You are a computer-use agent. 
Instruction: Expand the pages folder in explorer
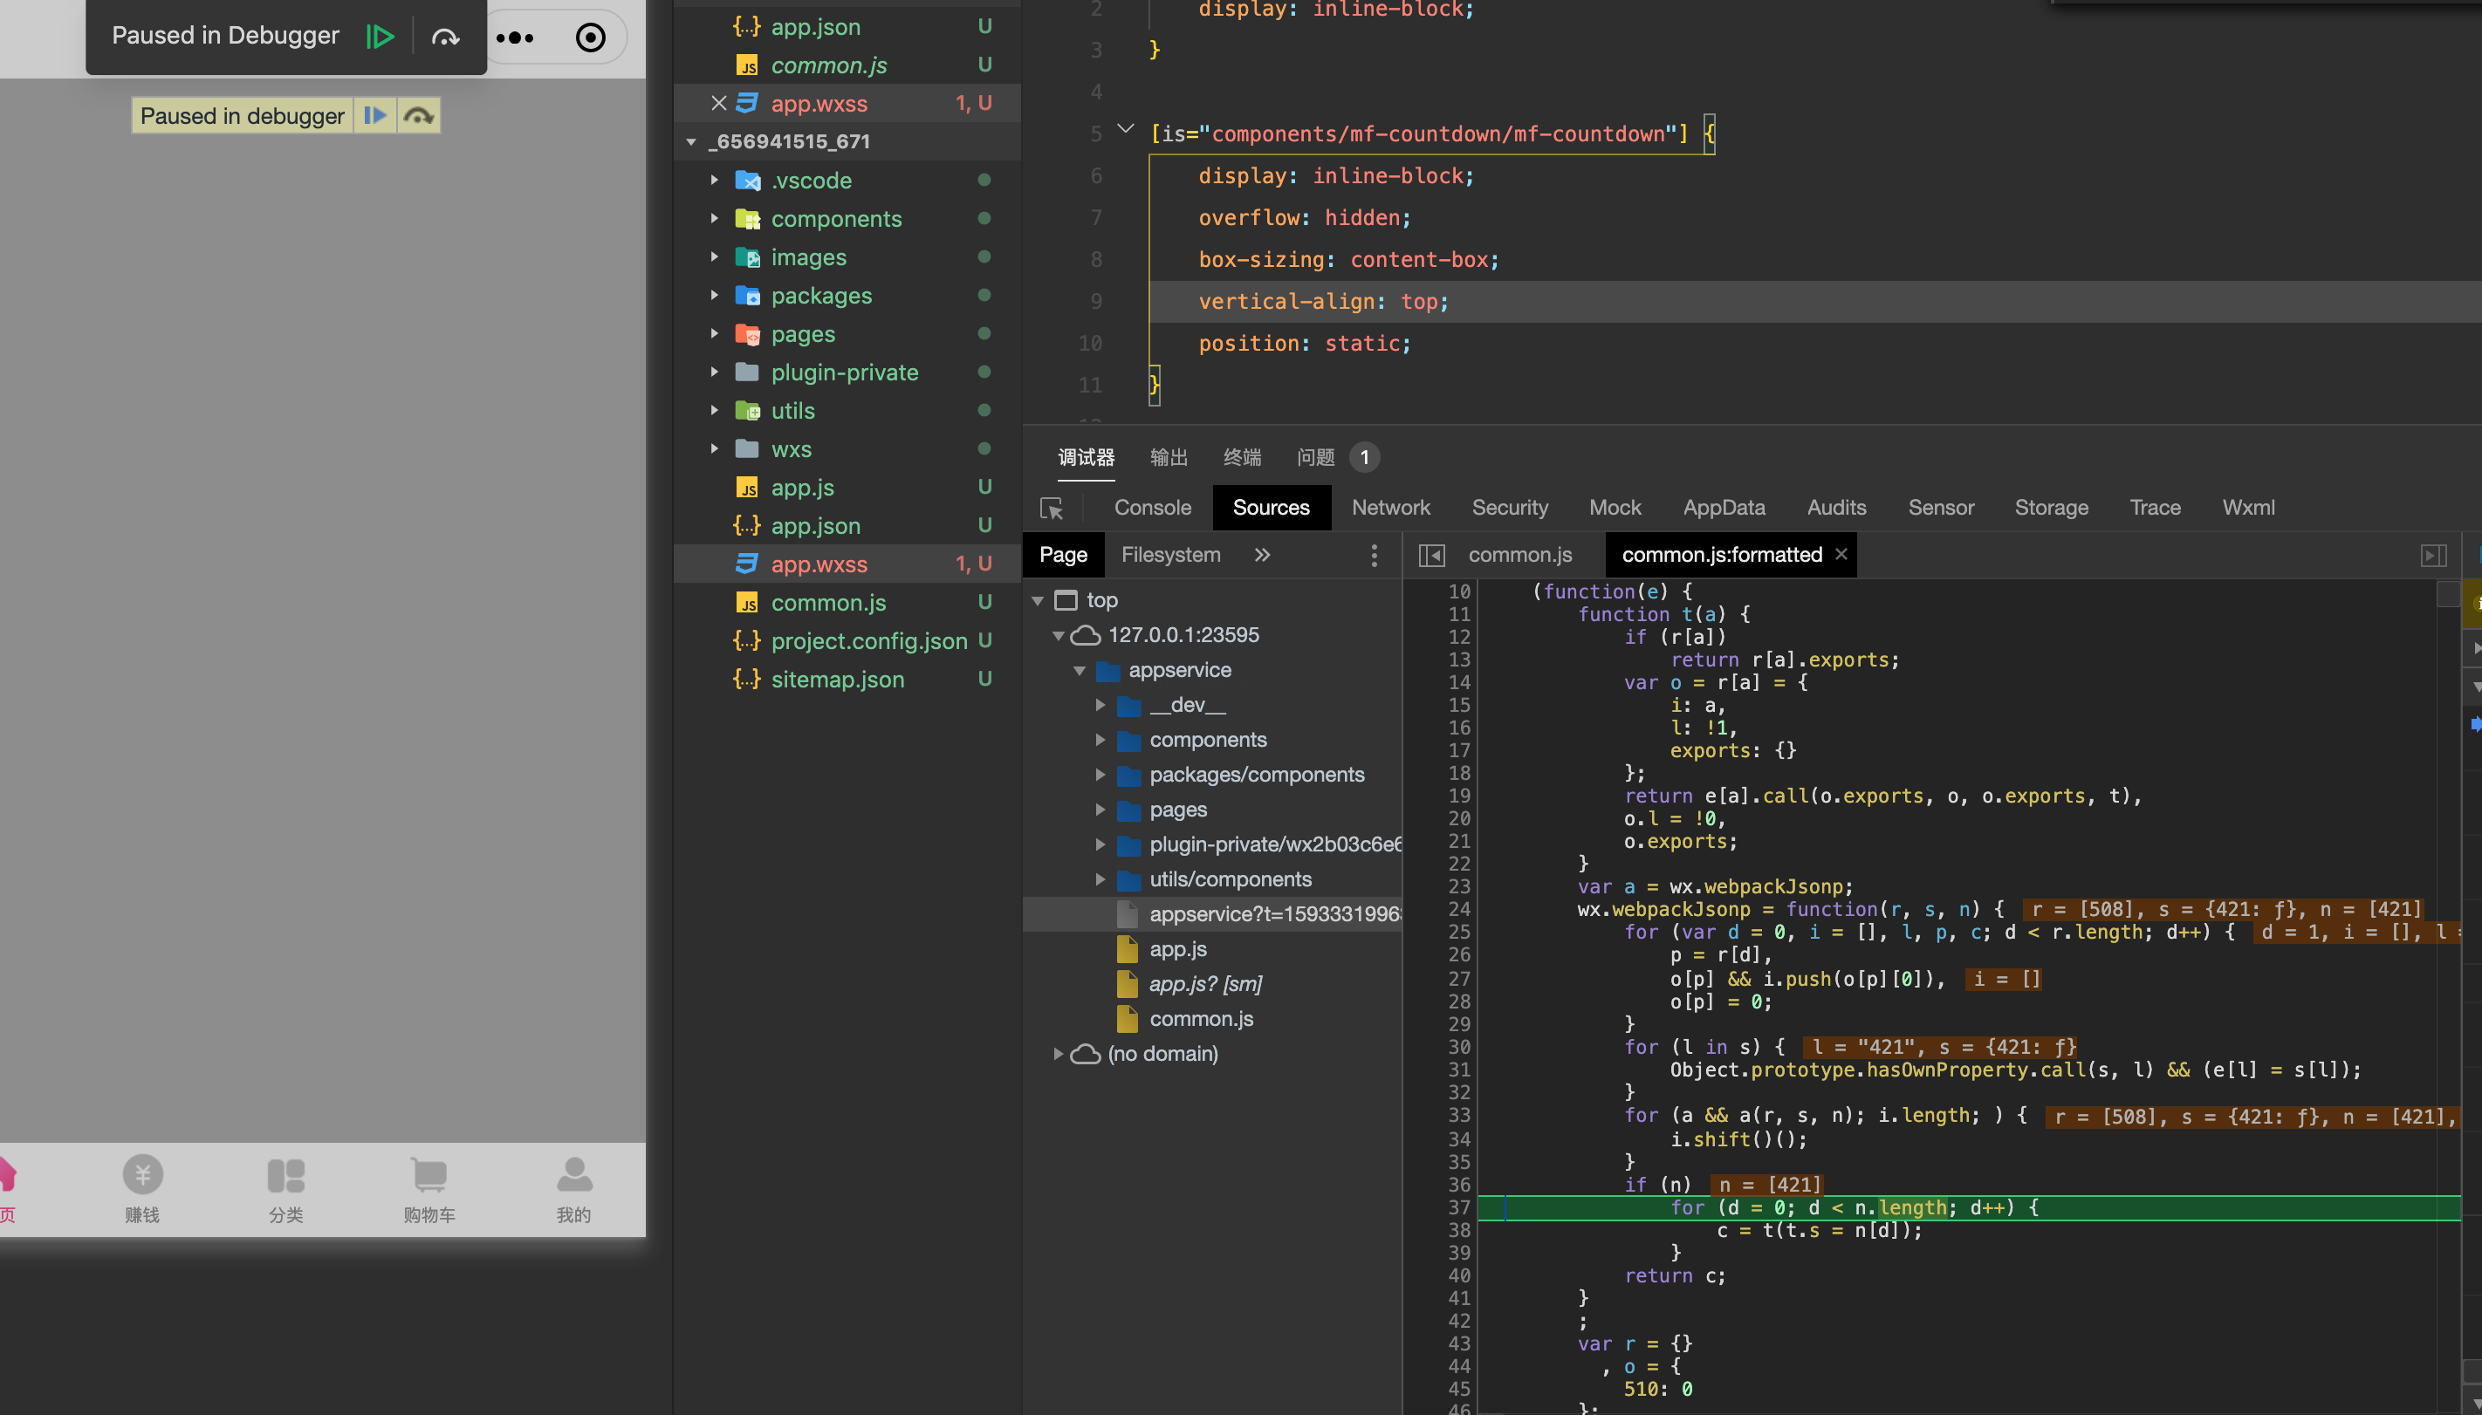(715, 333)
